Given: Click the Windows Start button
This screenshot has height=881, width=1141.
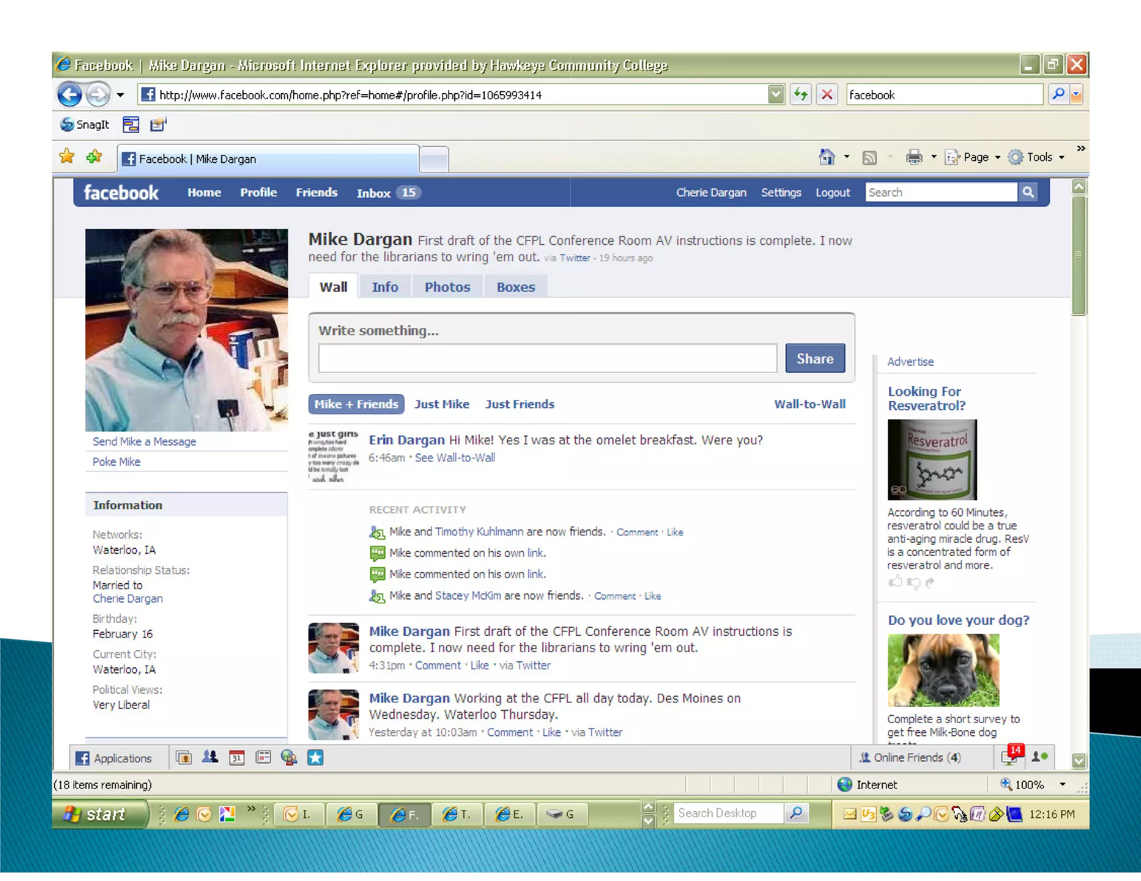Looking at the screenshot, I should [x=100, y=814].
